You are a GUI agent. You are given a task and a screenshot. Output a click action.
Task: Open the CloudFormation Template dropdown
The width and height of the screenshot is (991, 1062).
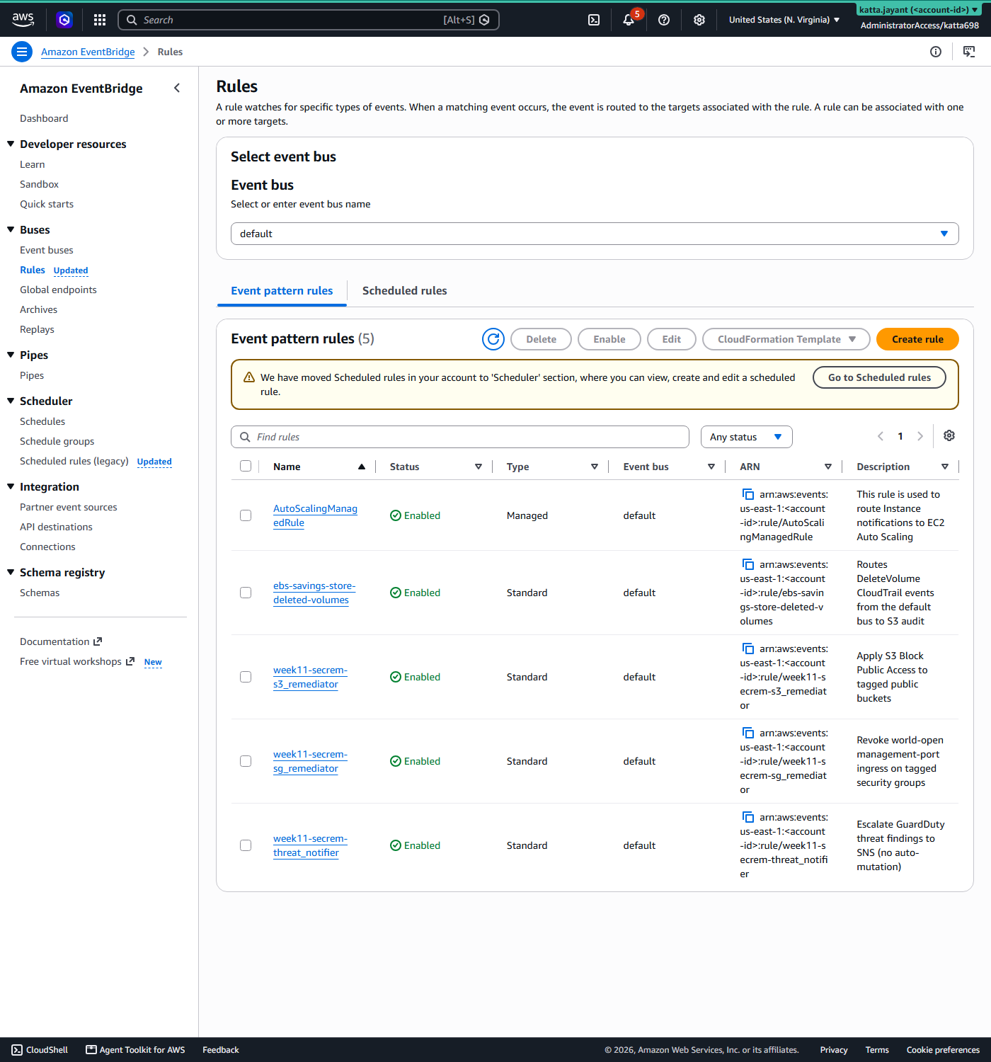click(786, 339)
